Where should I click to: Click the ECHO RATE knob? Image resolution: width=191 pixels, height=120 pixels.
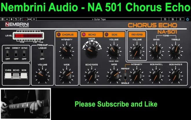tap(92, 76)
